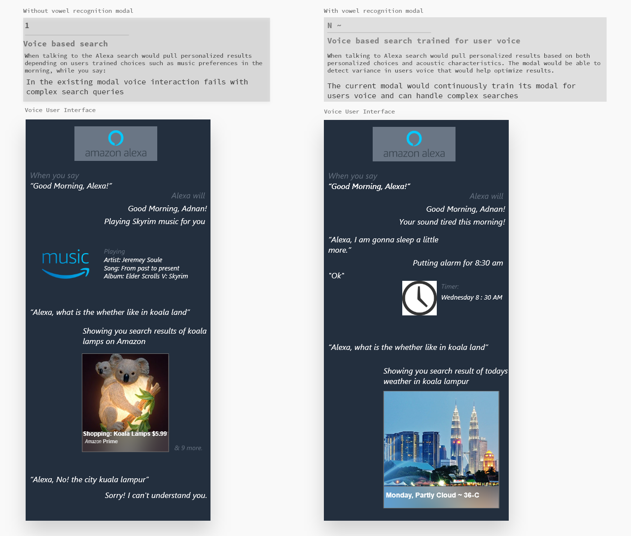Image resolution: width=631 pixels, height=536 pixels.
Task: Click 'Alexa, No! the city kuala lampur' query
Action: pos(90,480)
